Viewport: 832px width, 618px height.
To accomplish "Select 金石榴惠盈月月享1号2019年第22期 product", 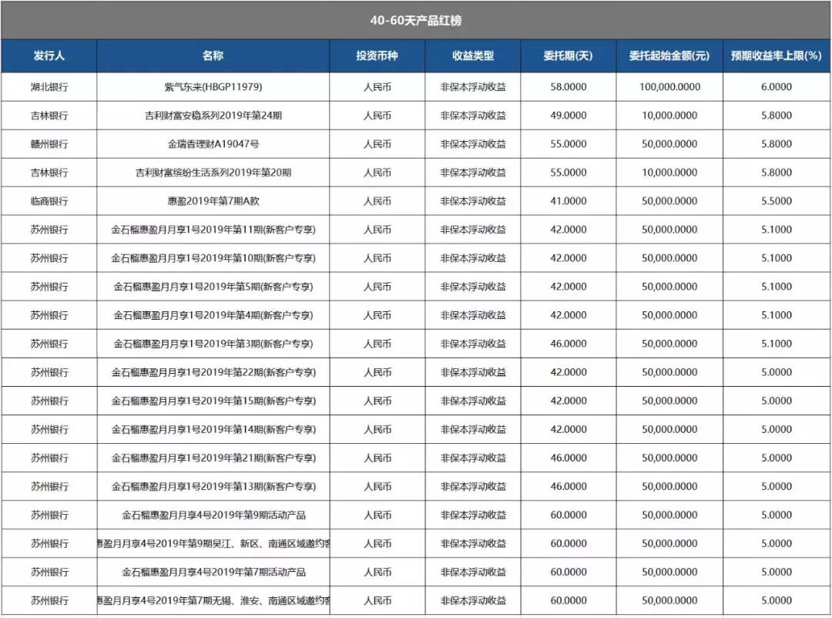I will 213,373.
